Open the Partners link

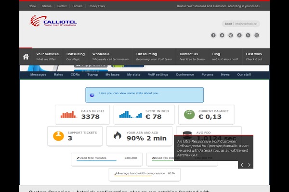78,6
